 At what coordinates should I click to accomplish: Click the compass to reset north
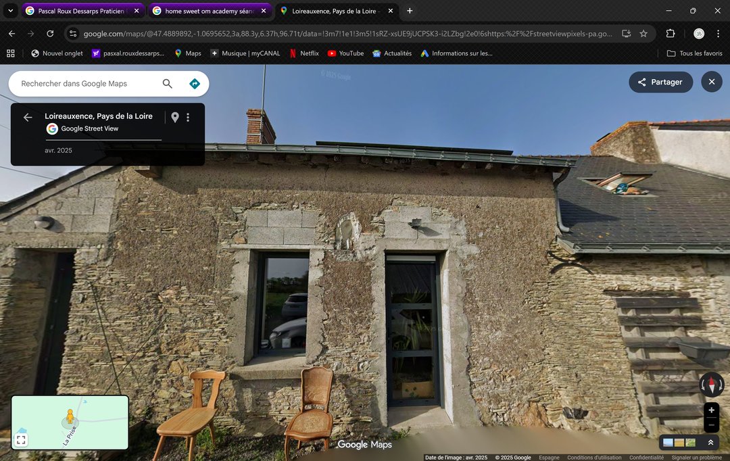[x=711, y=385]
